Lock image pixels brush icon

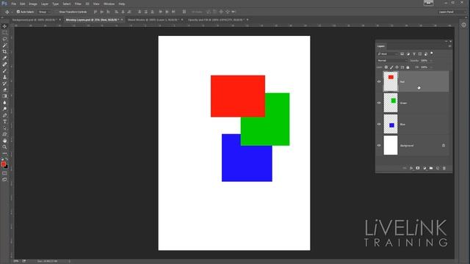(391, 67)
